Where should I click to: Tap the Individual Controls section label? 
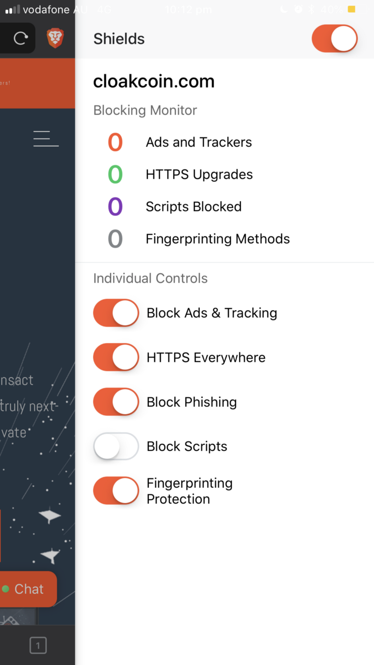pos(151,278)
